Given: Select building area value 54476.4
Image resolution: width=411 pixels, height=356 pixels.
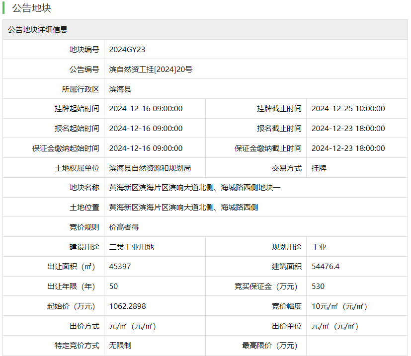Looking at the screenshot, I should pyautogui.click(x=326, y=267).
